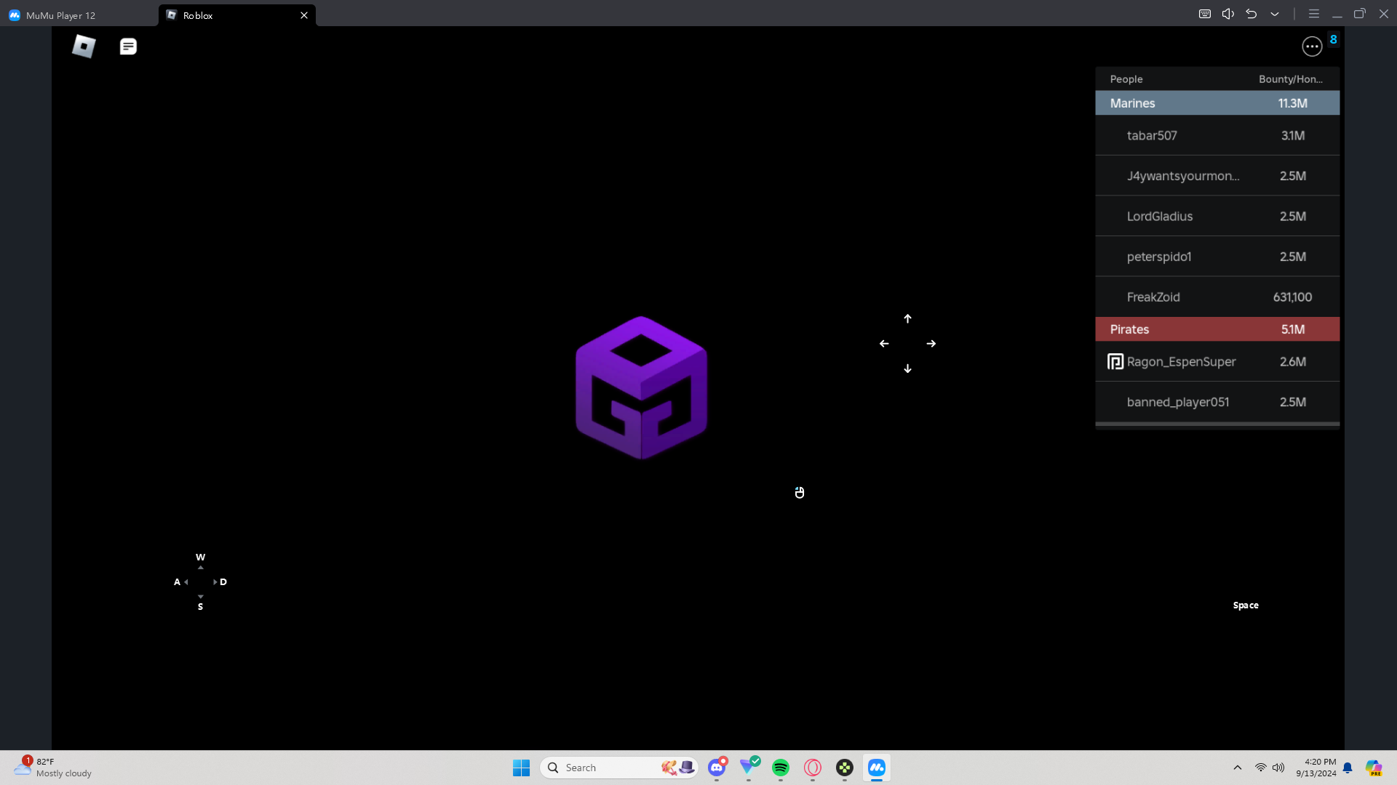This screenshot has width=1397, height=785.
Task: Select player tabar507 in leaderboard
Action: pos(1217,136)
